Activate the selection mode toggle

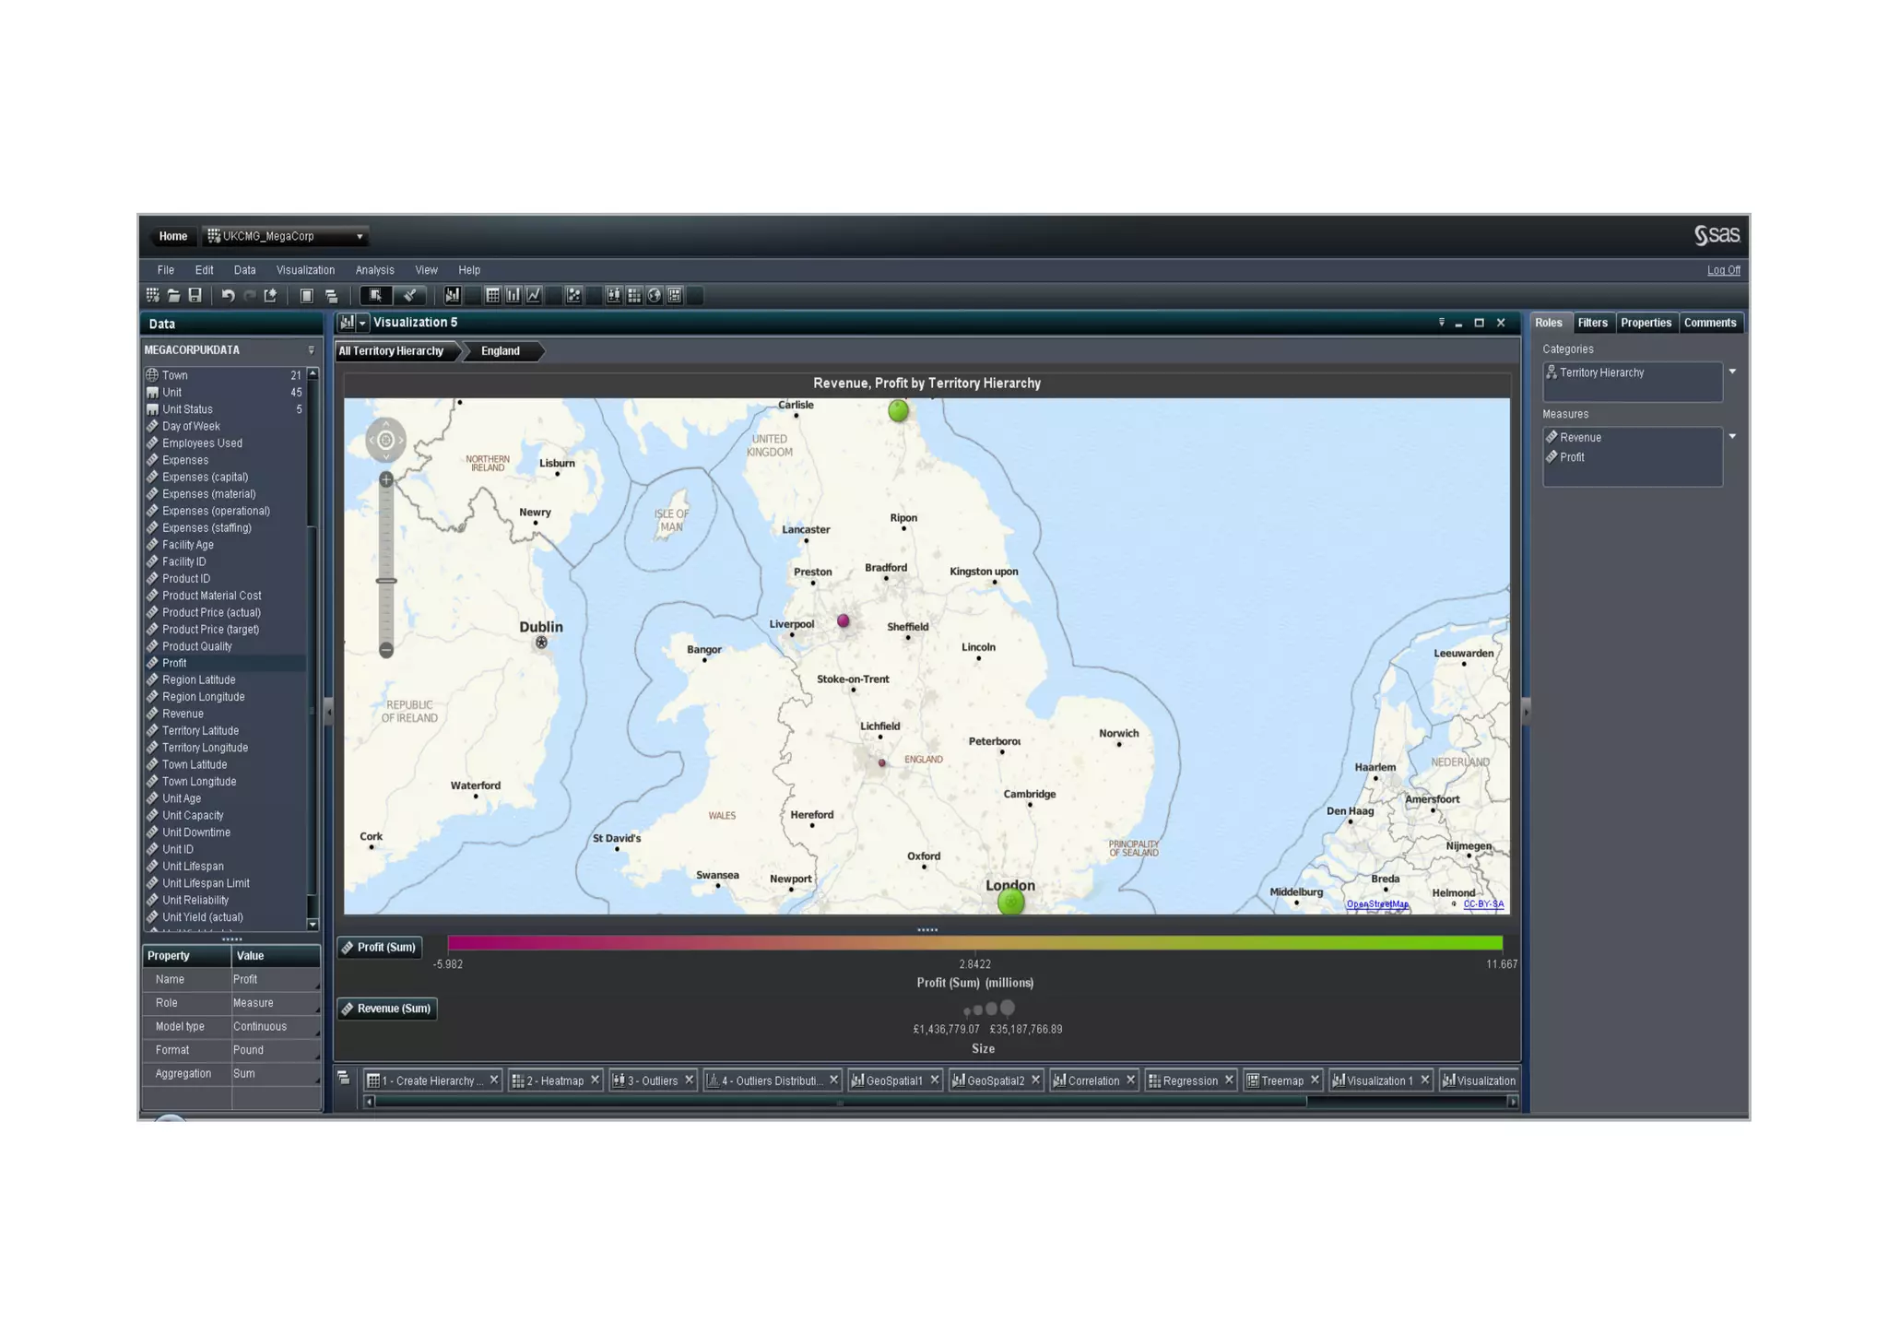coord(375,296)
